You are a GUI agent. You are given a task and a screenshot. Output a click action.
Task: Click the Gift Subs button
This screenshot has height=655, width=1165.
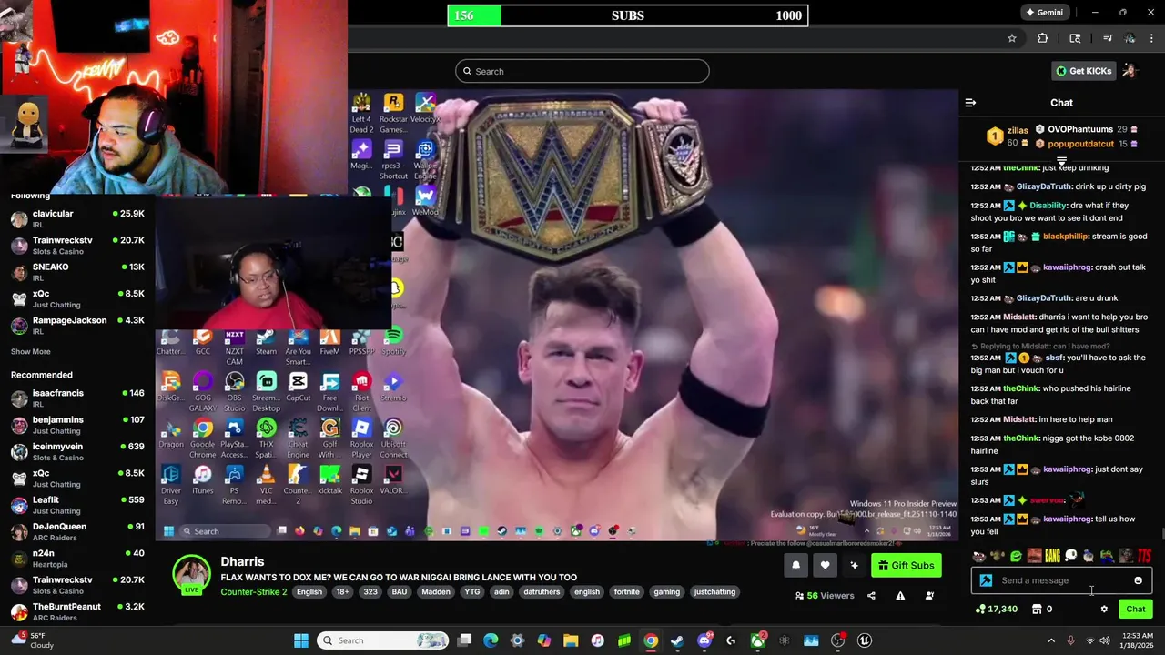[x=906, y=565]
